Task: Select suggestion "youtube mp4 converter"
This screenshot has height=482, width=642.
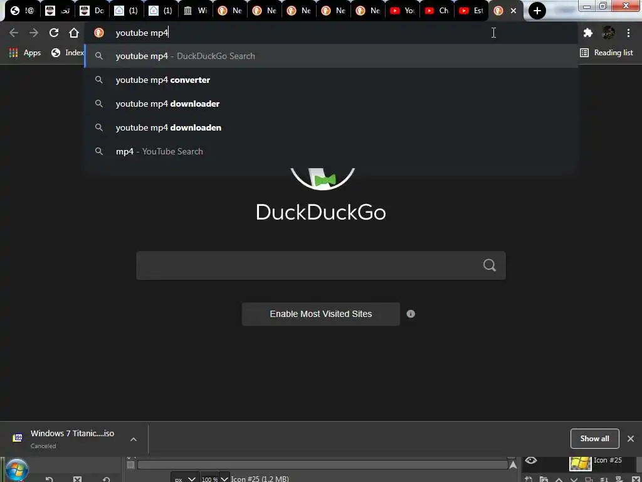Action: (331, 80)
